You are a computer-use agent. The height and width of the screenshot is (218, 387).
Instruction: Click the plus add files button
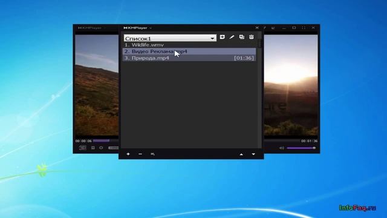point(128,154)
